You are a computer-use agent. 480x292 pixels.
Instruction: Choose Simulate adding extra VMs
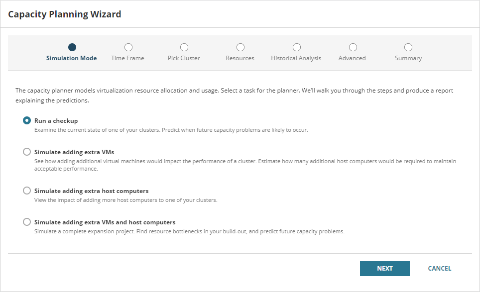(x=27, y=152)
